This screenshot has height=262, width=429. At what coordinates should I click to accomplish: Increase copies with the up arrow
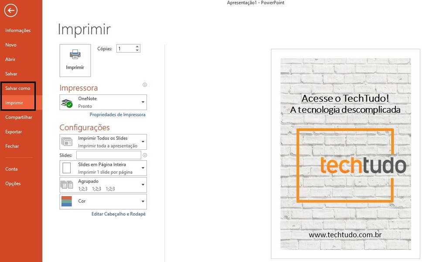coord(137,47)
